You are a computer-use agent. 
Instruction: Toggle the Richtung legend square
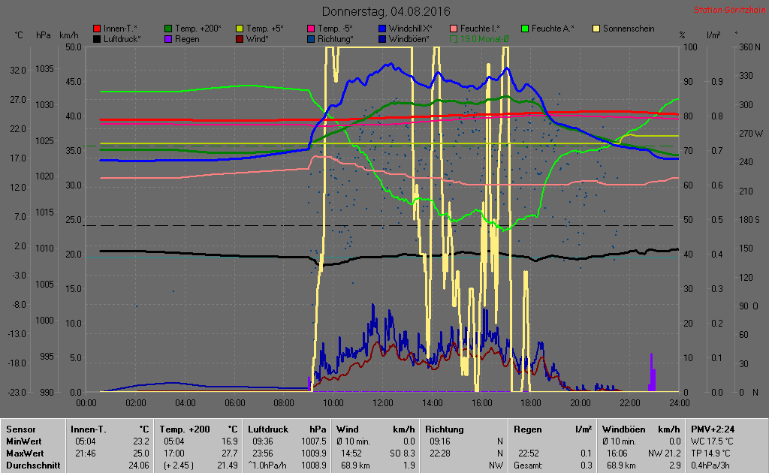point(312,38)
